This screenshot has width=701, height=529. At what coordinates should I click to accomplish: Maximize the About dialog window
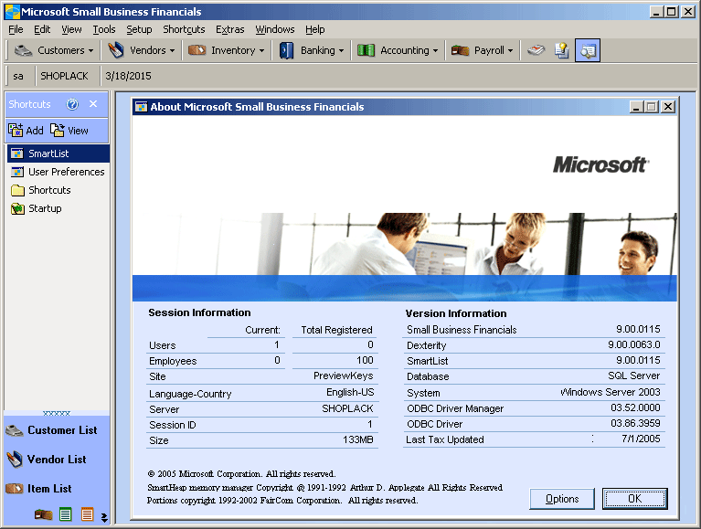click(652, 107)
